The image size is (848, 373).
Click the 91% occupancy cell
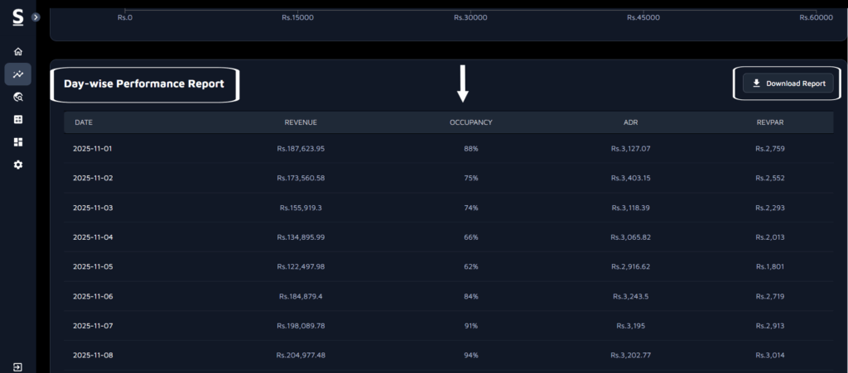click(470, 326)
